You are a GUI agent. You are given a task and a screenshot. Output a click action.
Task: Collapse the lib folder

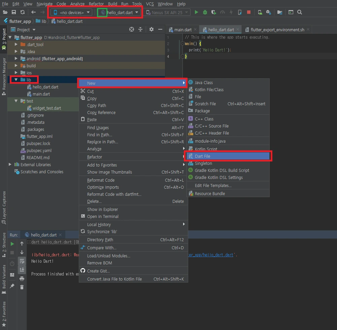16,80
